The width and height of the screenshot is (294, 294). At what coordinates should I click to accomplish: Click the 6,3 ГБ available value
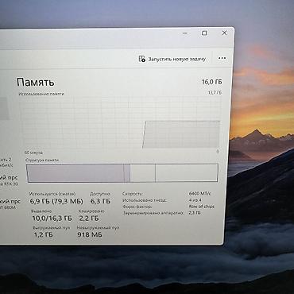tap(100, 201)
